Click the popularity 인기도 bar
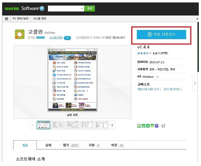Screen dimensions: 201x166 (40, 38)
